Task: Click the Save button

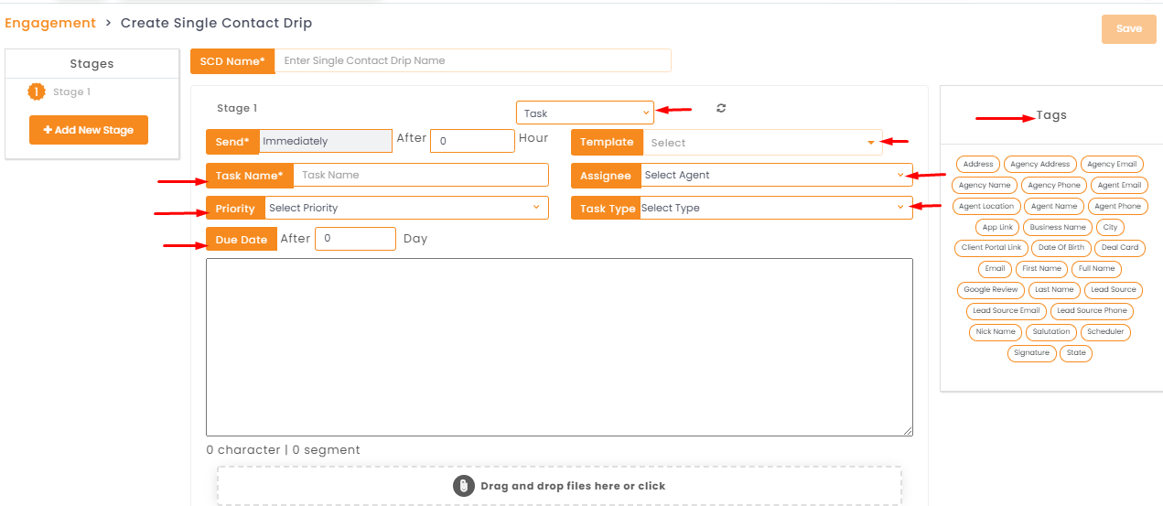Action: coord(1129,28)
